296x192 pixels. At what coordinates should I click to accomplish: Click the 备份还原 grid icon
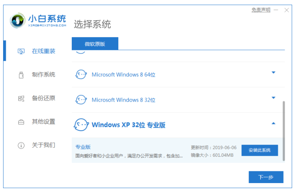[21, 99]
